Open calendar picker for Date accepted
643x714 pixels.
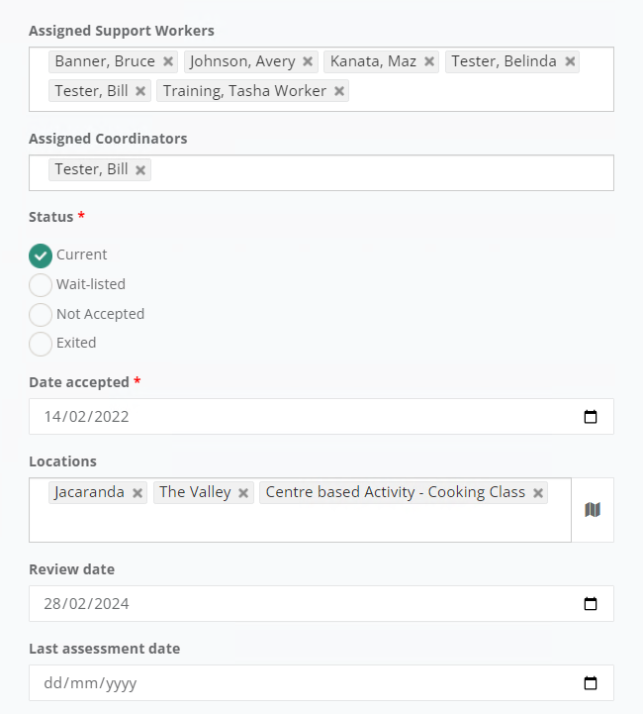pyautogui.click(x=591, y=416)
